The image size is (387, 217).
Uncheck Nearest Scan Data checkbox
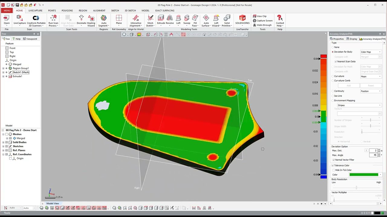pyautogui.click(x=336, y=61)
